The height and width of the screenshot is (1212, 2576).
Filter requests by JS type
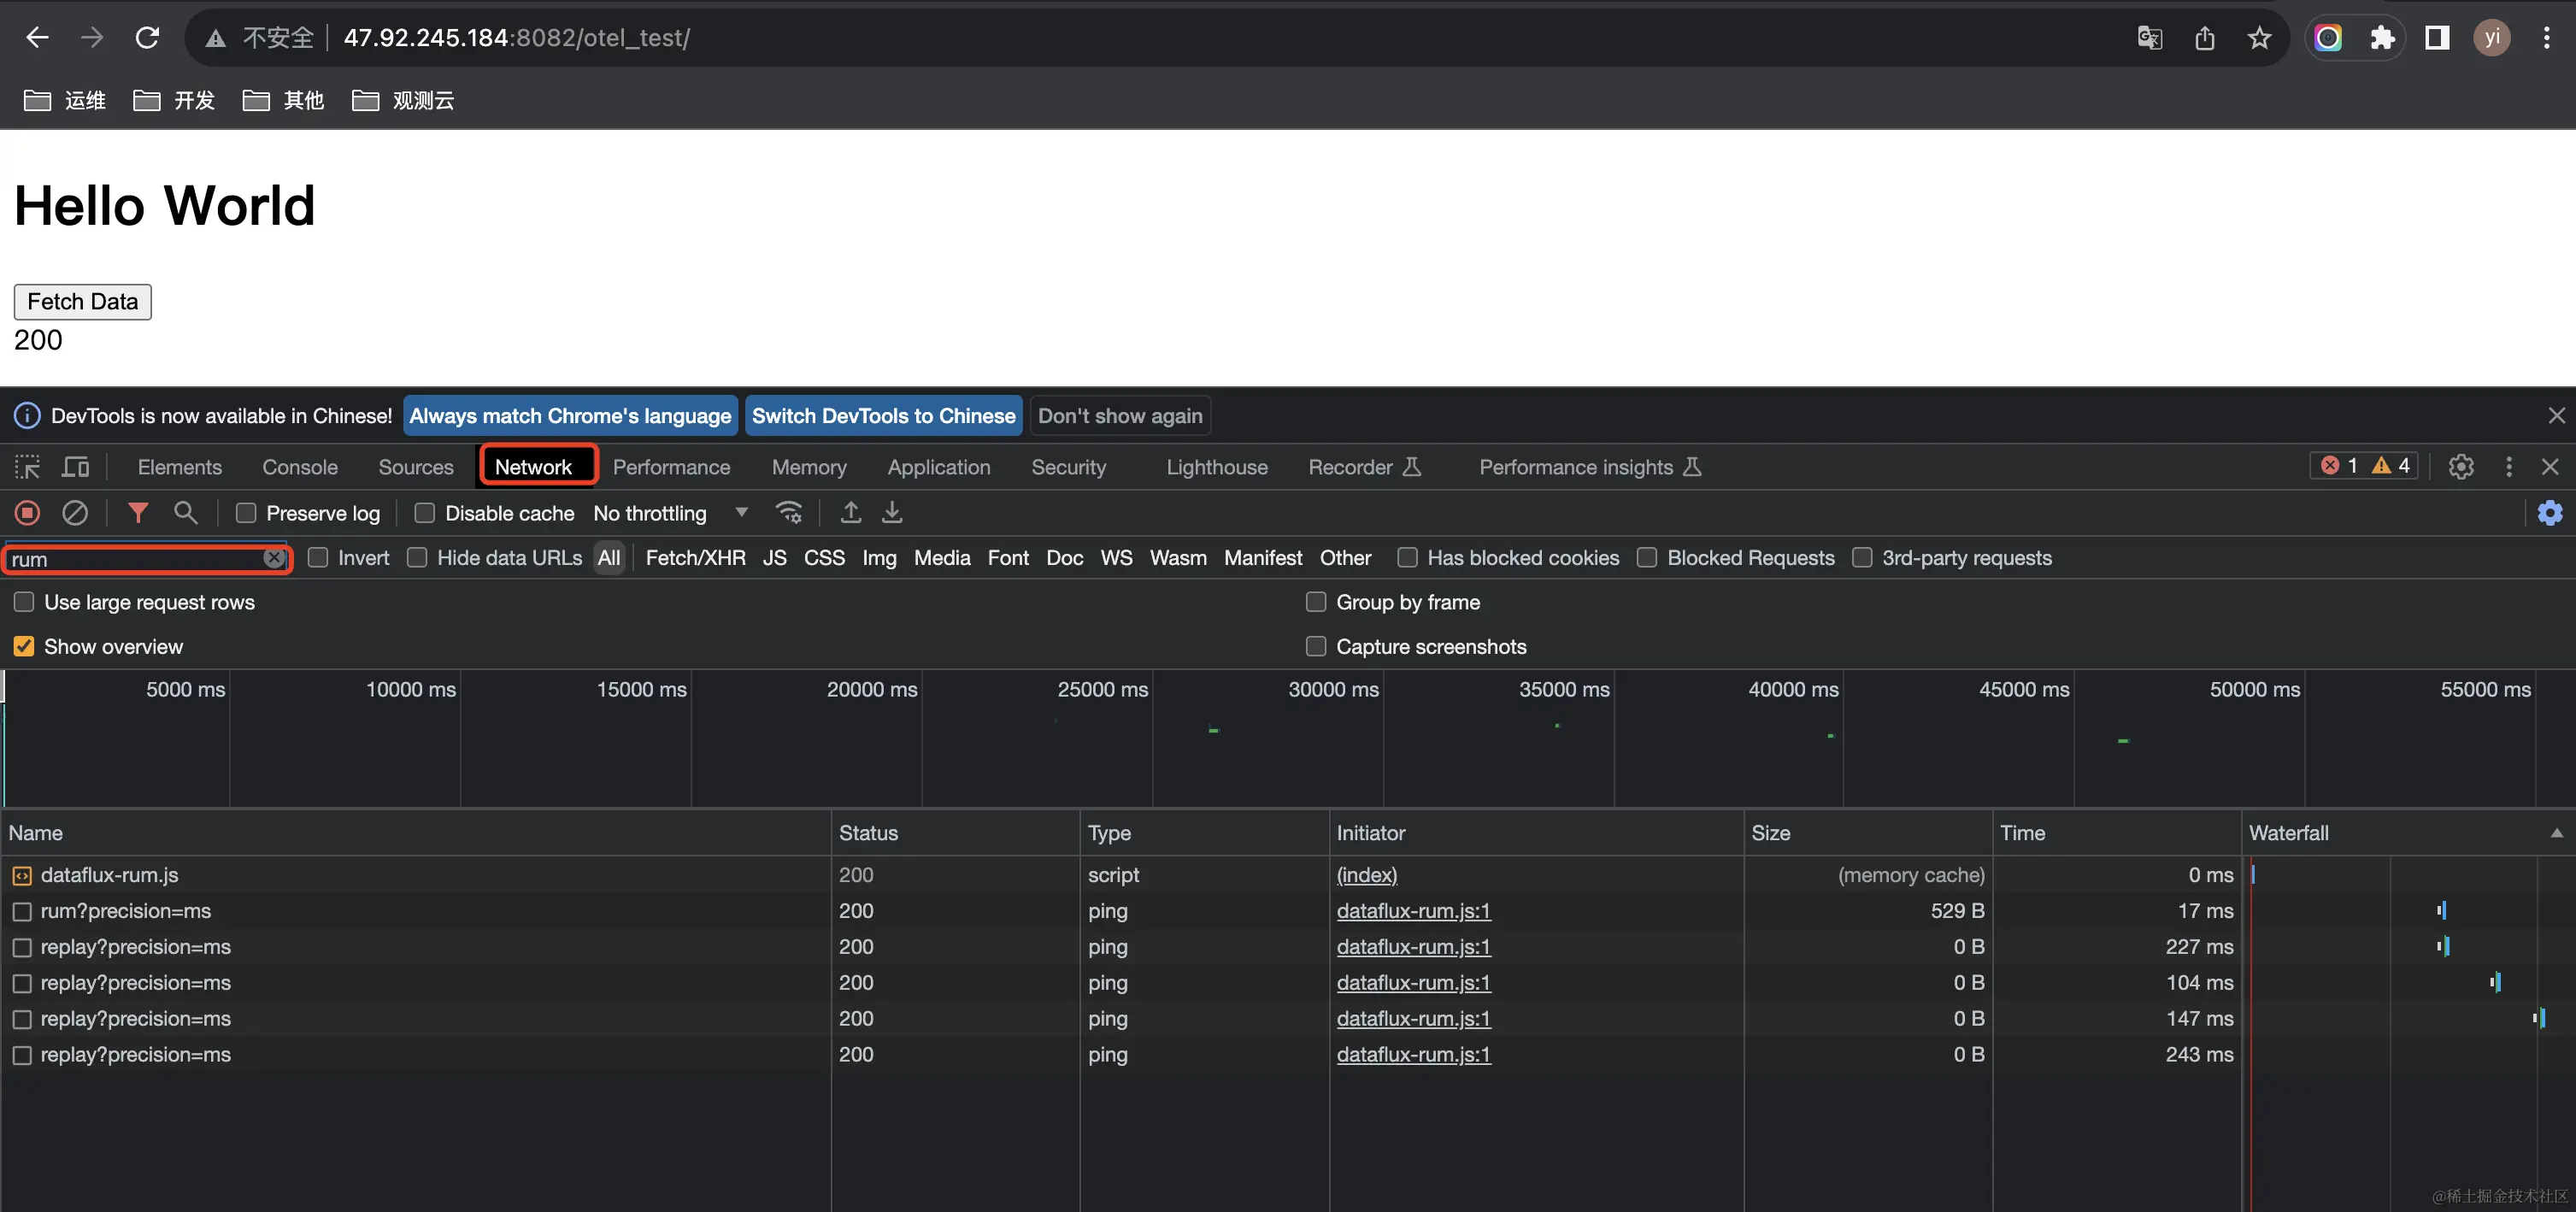[774, 558]
